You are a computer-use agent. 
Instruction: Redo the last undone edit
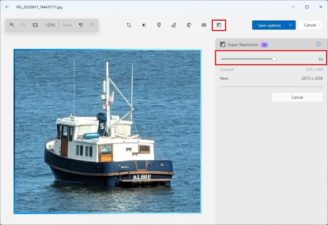(92, 25)
